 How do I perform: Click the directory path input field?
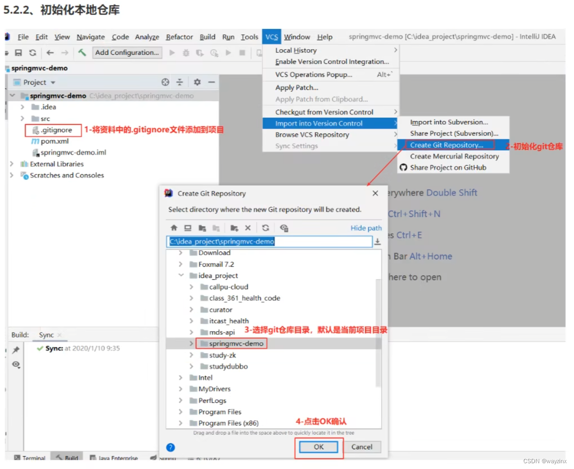[269, 241]
